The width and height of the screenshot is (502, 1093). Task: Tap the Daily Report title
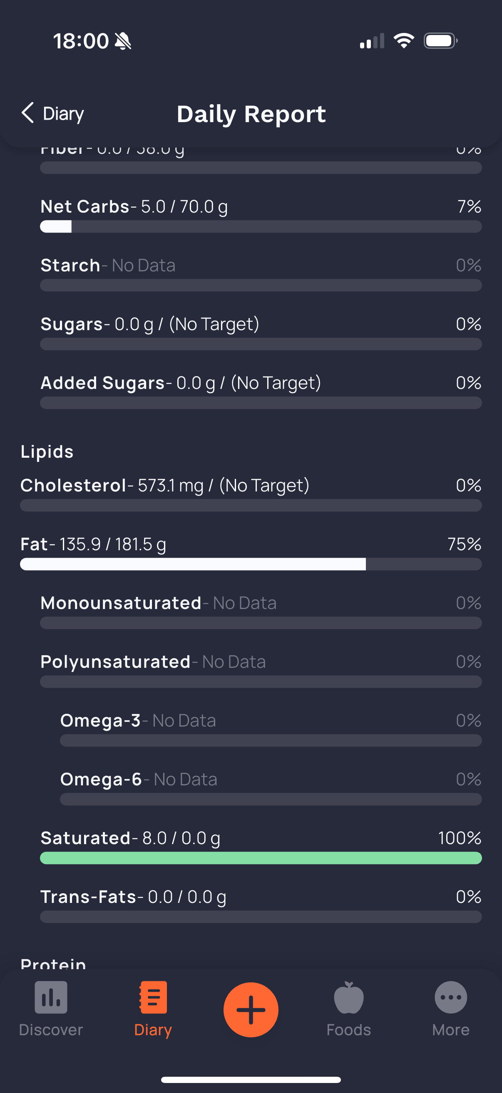point(251,114)
